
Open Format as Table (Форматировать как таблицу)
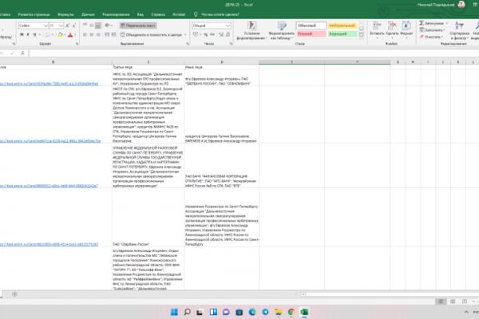[x=281, y=31]
